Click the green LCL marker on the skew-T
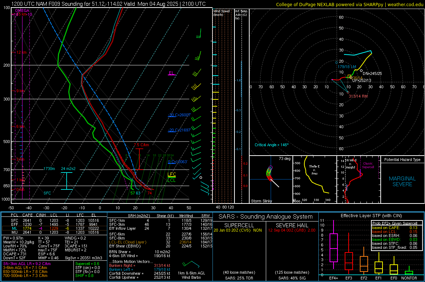Image resolution: width=425 pixels, height=282 pixels. (171, 180)
